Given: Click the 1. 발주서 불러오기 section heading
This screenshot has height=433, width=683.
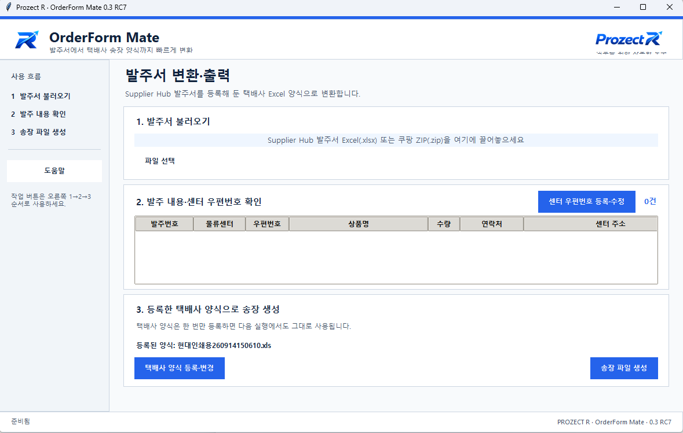Looking at the screenshot, I should [173, 122].
